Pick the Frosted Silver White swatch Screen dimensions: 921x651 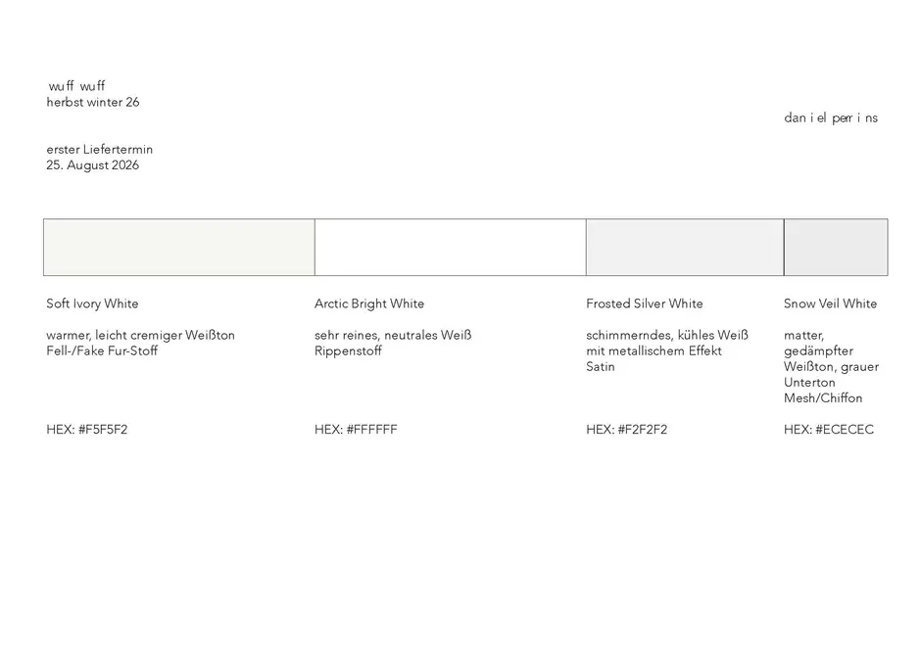point(685,247)
